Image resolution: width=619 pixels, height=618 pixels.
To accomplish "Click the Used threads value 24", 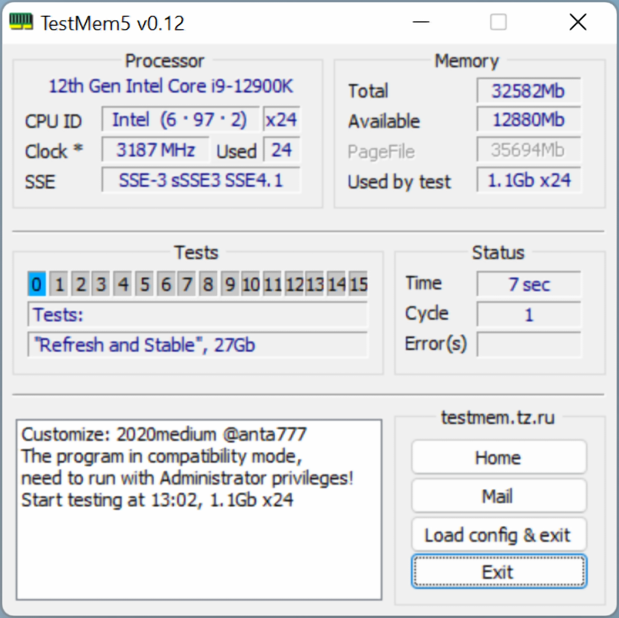I will coord(281,150).
